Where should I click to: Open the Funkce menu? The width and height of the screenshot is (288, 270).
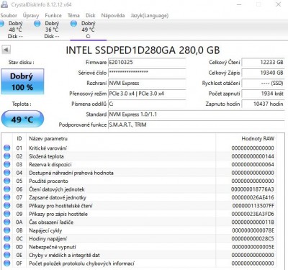click(x=53, y=16)
